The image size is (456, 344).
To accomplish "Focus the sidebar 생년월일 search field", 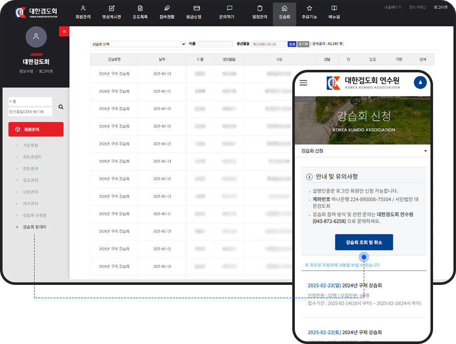I will point(30,112).
